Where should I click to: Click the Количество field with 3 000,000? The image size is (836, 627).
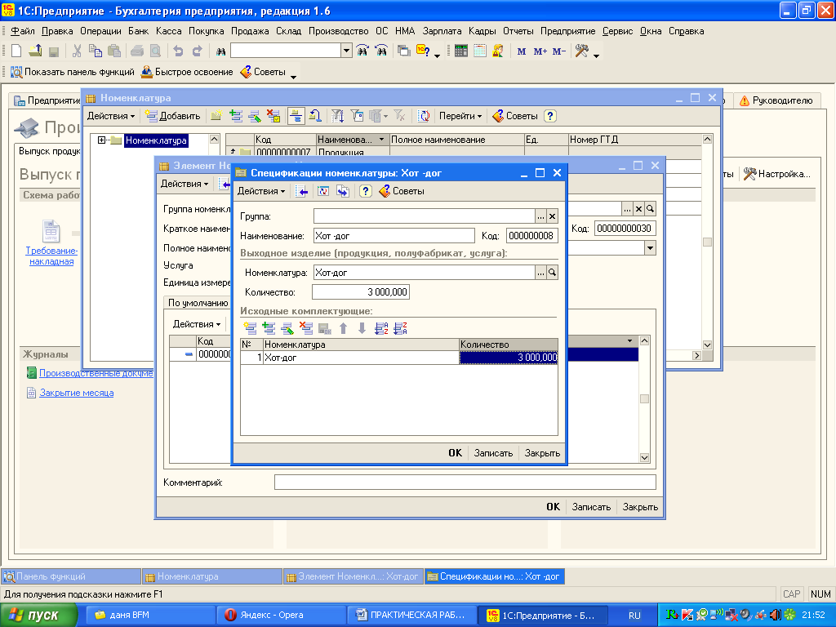[x=361, y=292]
